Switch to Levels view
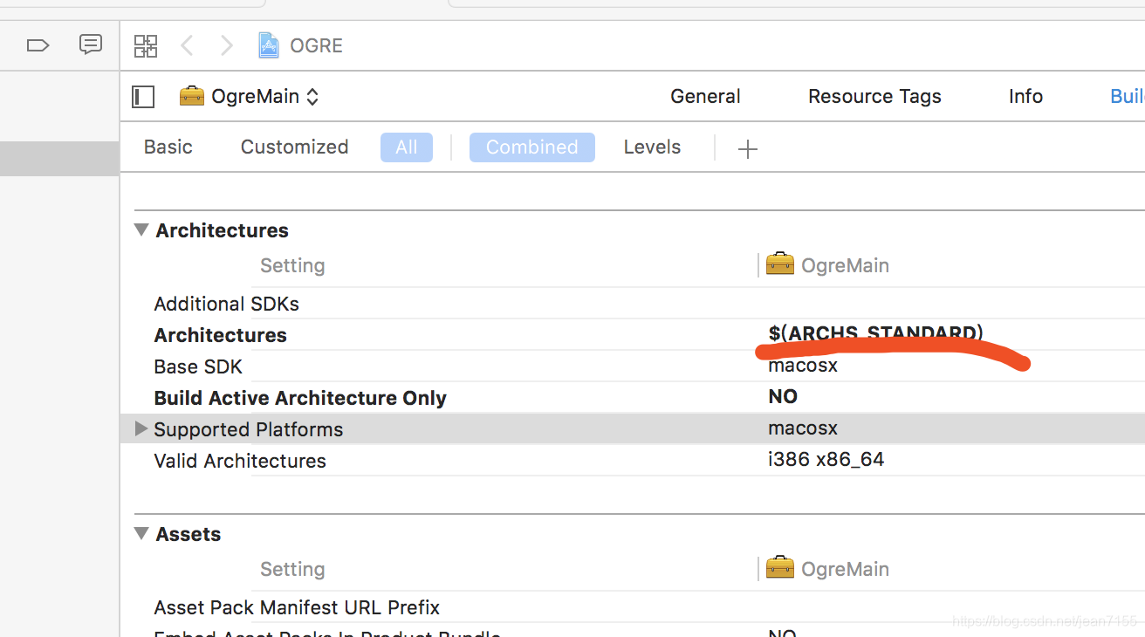Image resolution: width=1145 pixels, height=637 pixels. click(x=652, y=147)
